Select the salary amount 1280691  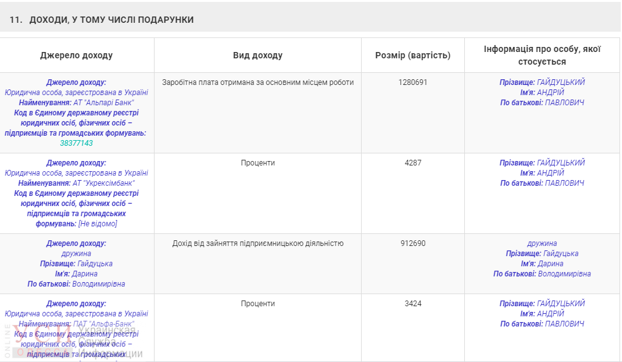pos(412,82)
